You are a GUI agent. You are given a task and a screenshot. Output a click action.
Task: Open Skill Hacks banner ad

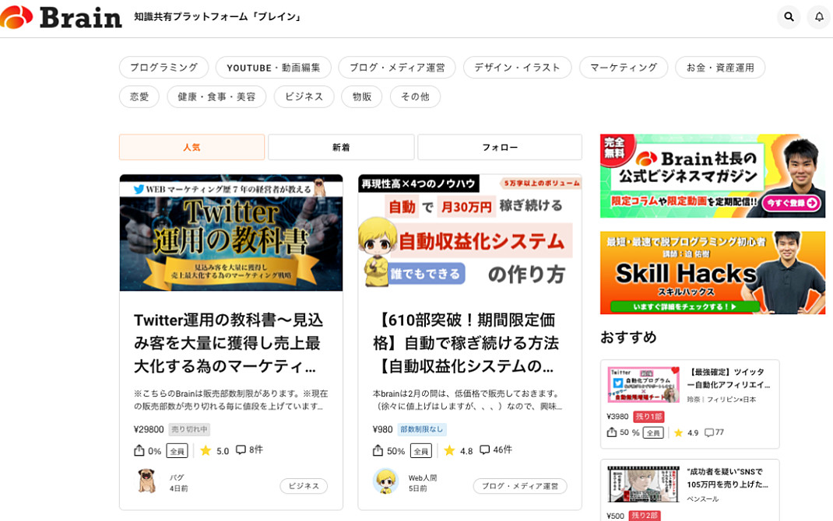712,273
